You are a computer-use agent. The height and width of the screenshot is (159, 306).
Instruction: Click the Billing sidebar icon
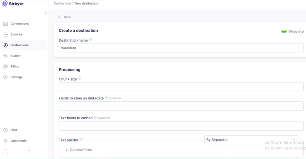coord(5,67)
